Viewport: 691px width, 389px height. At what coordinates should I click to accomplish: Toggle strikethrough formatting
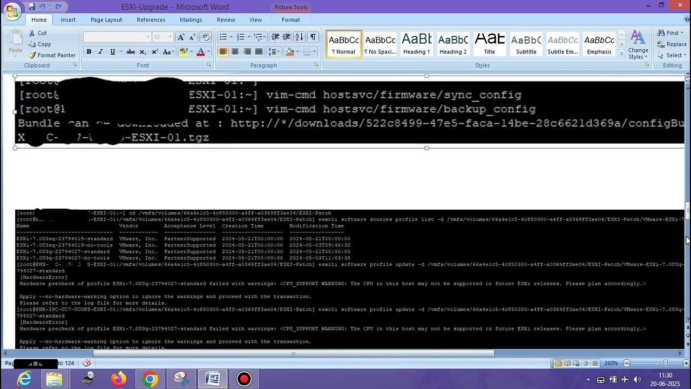pos(131,52)
